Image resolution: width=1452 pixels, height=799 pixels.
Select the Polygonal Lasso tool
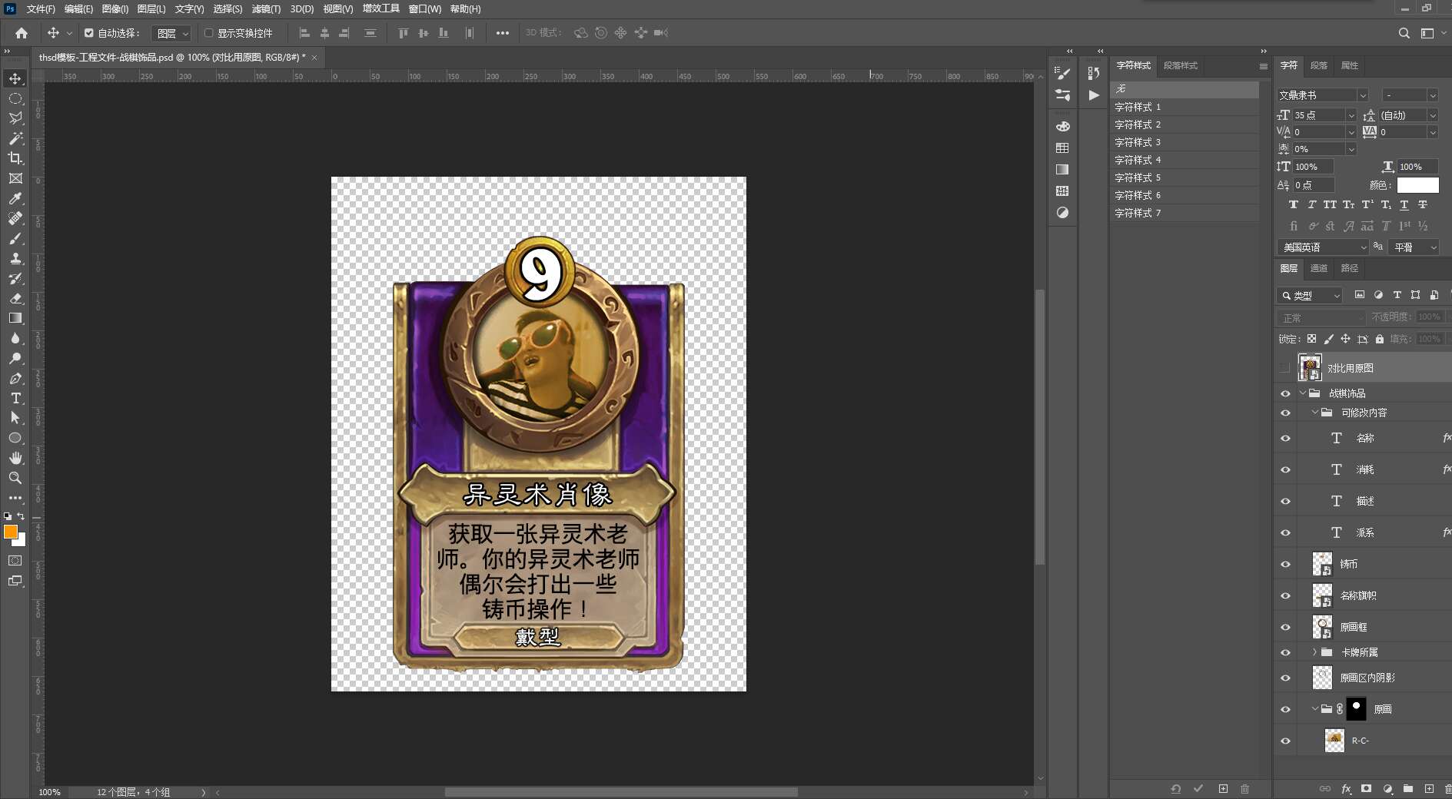(x=15, y=118)
